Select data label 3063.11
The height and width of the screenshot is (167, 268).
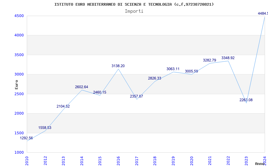pyautogui.click(x=173, y=69)
